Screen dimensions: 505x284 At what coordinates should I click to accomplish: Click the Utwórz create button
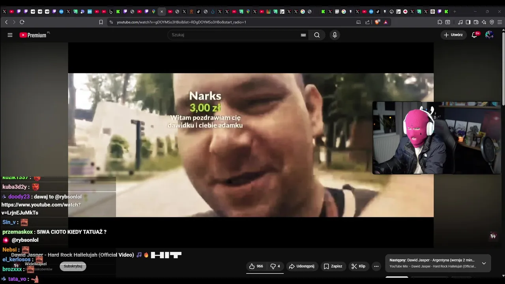click(x=453, y=35)
